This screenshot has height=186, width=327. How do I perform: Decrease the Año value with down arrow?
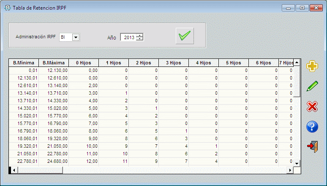click(x=140, y=39)
